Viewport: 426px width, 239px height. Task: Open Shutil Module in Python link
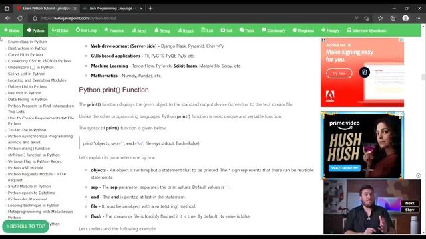pyautogui.click(x=29, y=186)
